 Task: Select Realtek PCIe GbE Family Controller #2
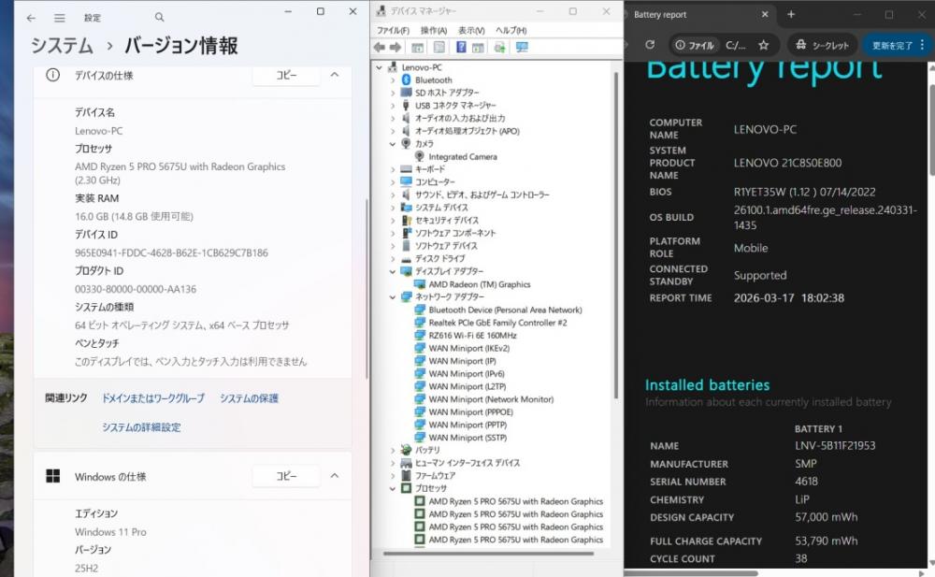498,323
